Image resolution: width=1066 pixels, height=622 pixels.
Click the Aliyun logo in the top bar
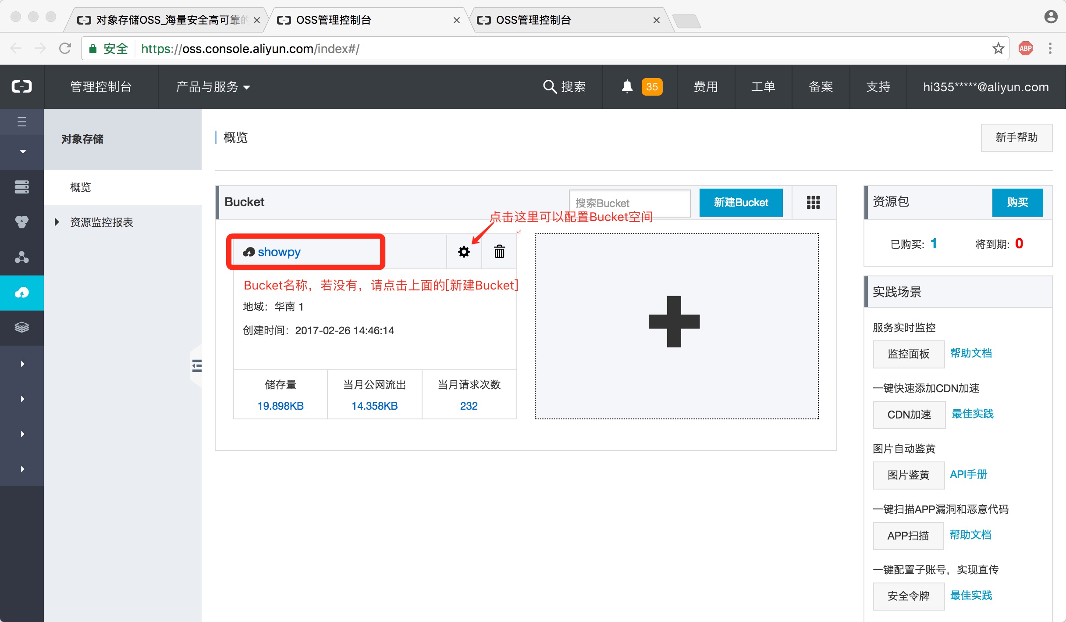pyautogui.click(x=21, y=86)
